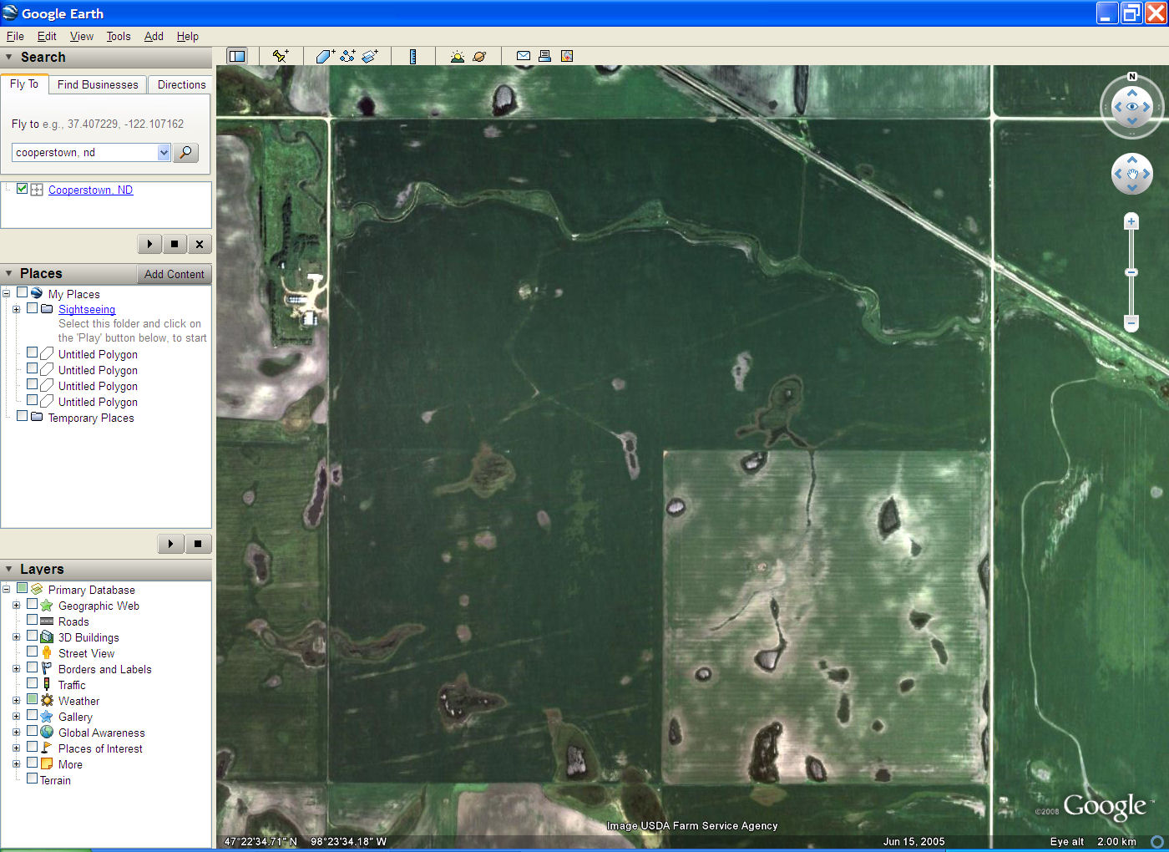Screen dimensions: 1169x852
Task: Collapse the Search panel header triangle
Action: (9, 57)
